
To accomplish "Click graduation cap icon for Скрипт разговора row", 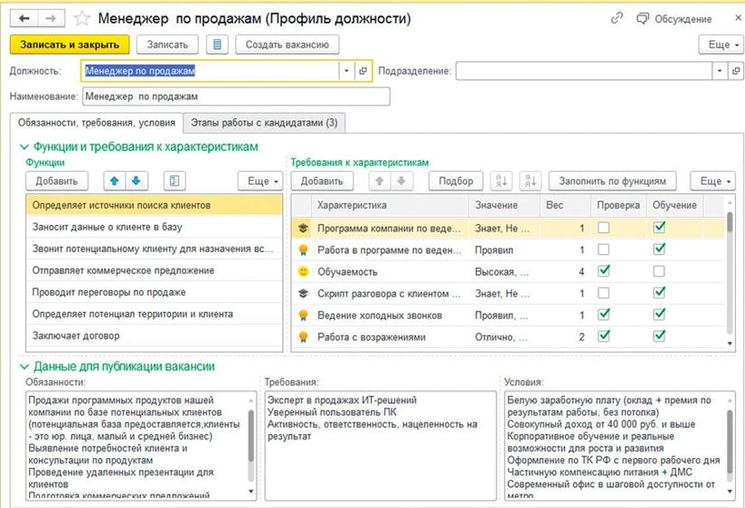I will click(x=303, y=294).
